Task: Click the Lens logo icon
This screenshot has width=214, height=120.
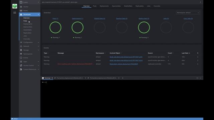Action: [21, 2]
